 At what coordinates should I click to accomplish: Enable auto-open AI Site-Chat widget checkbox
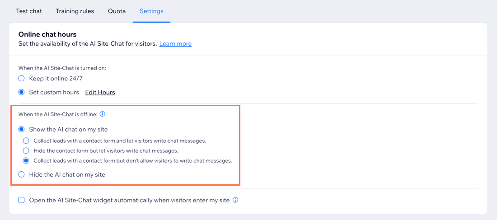pos(21,200)
